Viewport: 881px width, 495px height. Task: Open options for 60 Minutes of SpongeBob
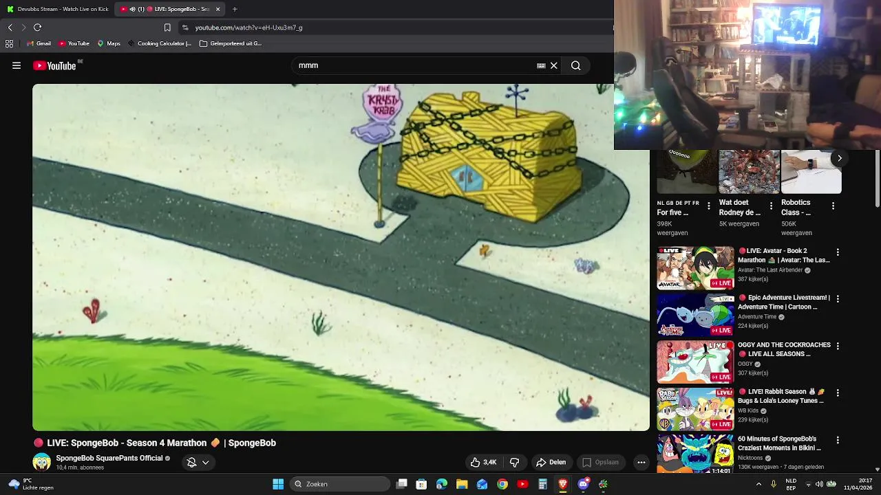click(838, 440)
